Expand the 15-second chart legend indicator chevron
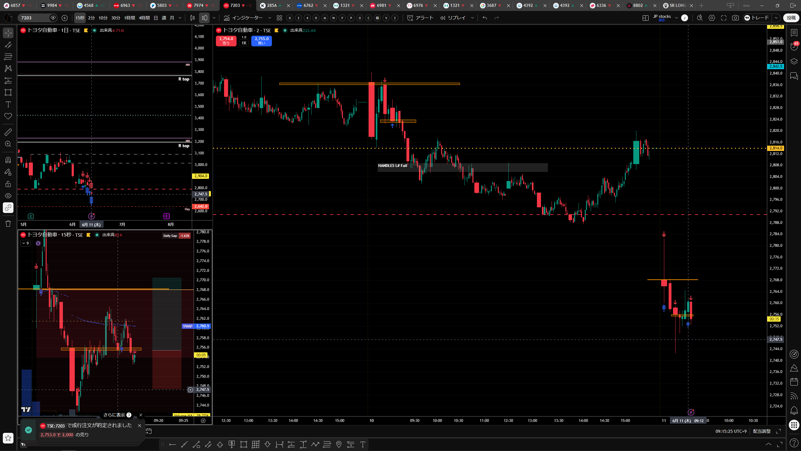801x451 pixels. [25, 243]
